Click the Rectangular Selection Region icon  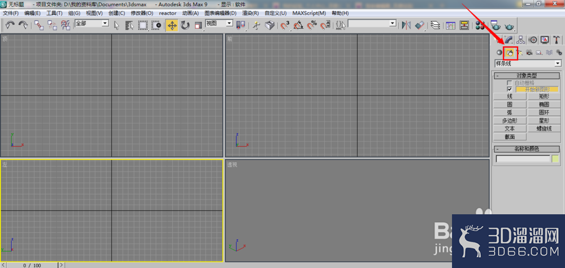(x=143, y=25)
